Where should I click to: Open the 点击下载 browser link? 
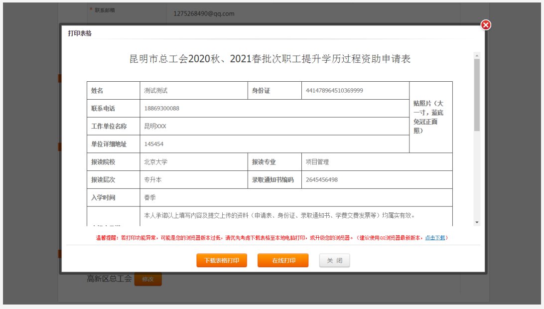pos(435,238)
